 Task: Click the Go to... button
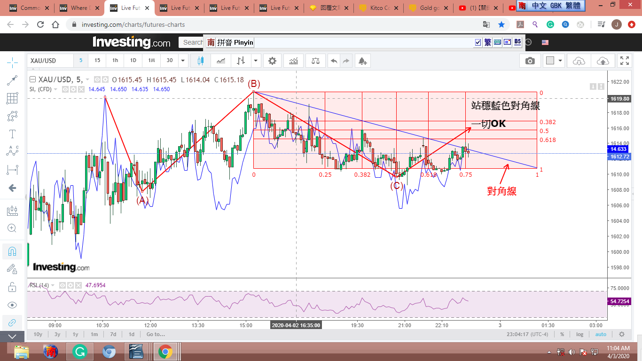tap(156, 334)
